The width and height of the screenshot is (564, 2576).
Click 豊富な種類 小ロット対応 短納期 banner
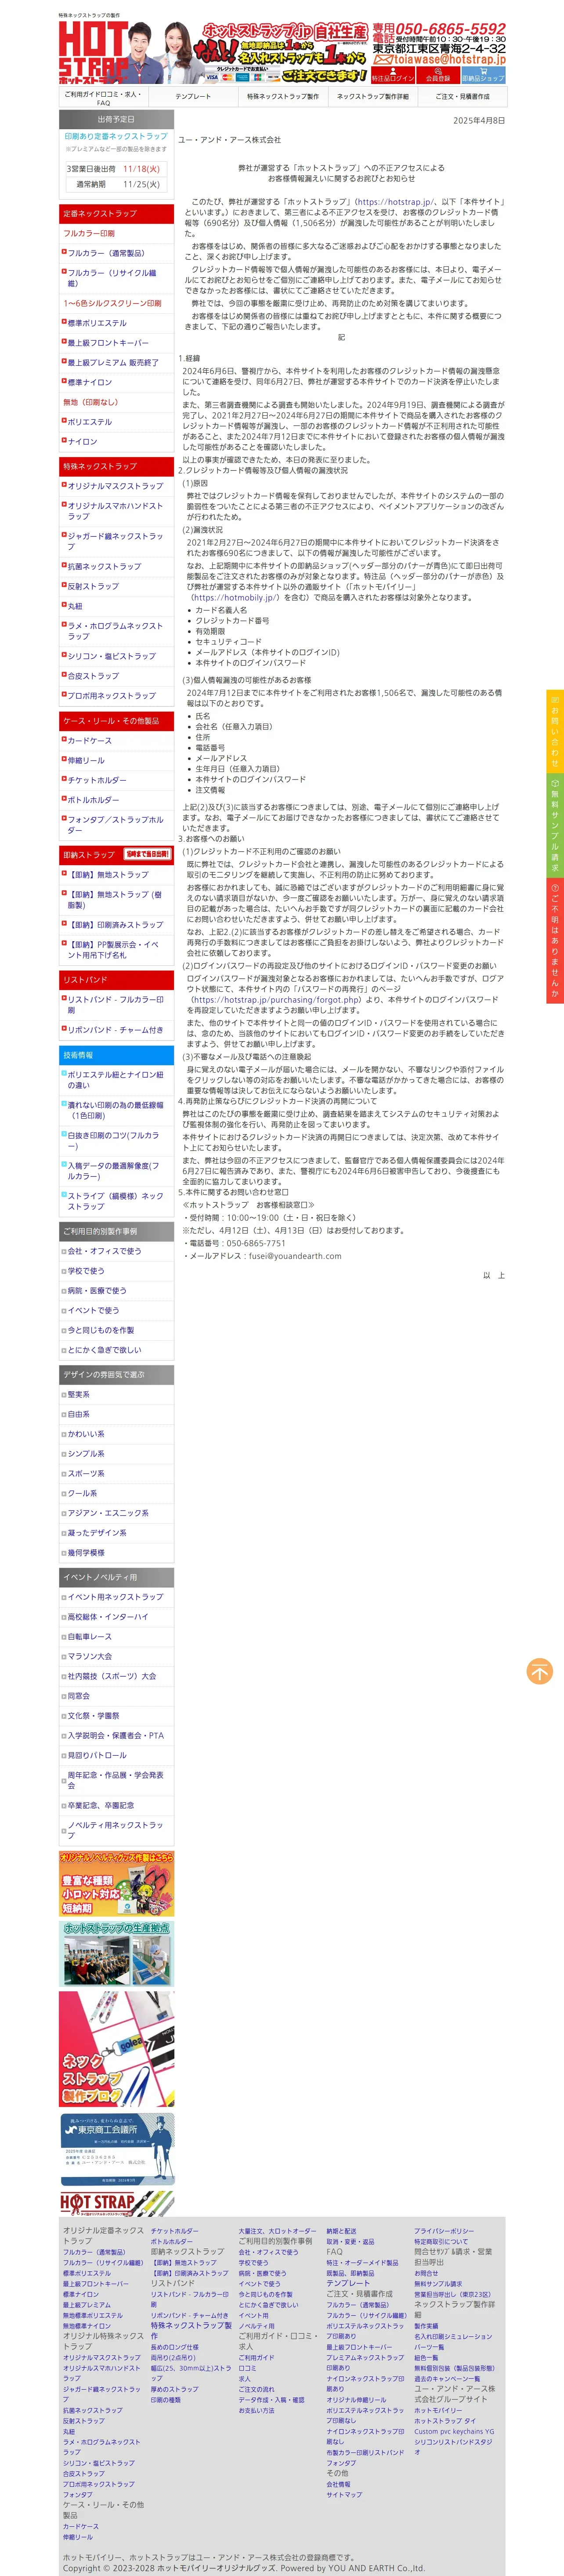116,1885
